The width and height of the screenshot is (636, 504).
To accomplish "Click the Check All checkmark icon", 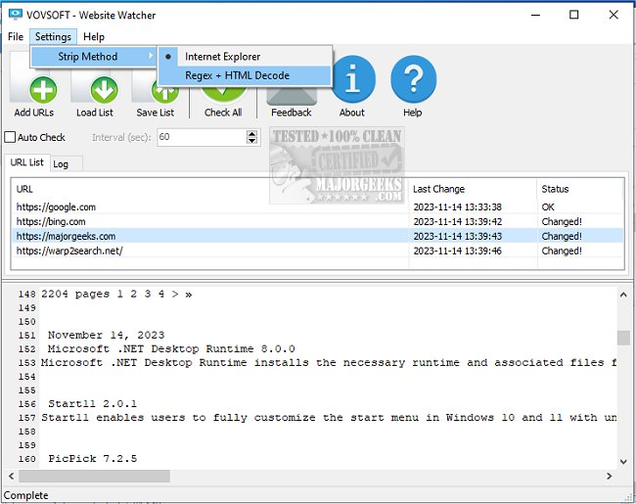I will pyautogui.click(x=224, y=93).
